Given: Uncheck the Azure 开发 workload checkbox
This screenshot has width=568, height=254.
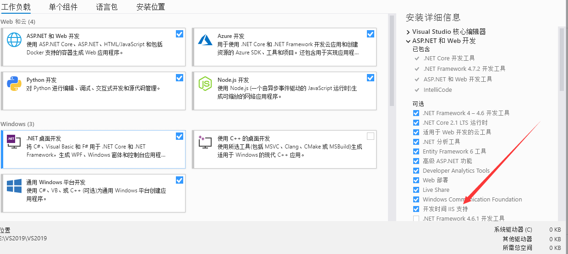Looking at the screenshot, I should (x=370, y=34).
